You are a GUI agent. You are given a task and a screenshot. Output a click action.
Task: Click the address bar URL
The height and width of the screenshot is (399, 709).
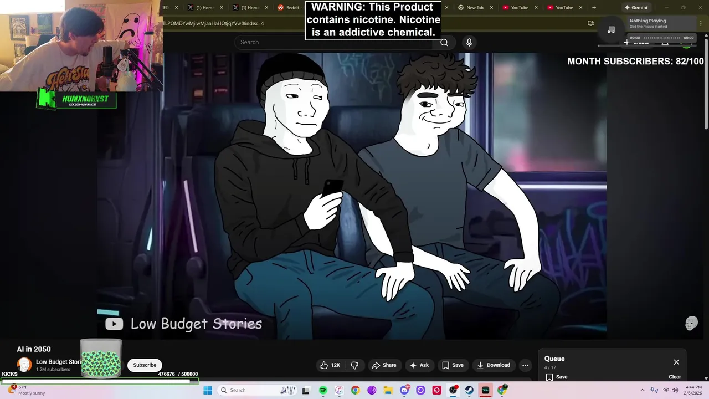tap(213, 23)
